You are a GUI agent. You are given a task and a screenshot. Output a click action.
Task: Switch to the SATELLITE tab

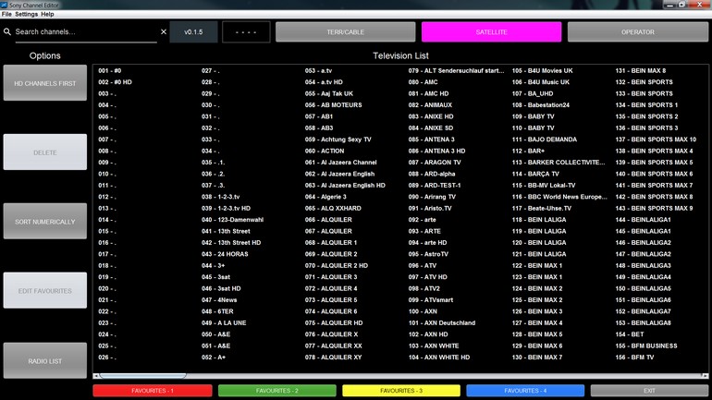(491, 31)
